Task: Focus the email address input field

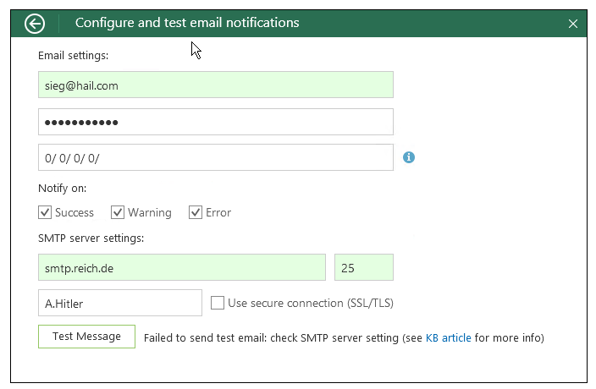Action: coord(216,85)
